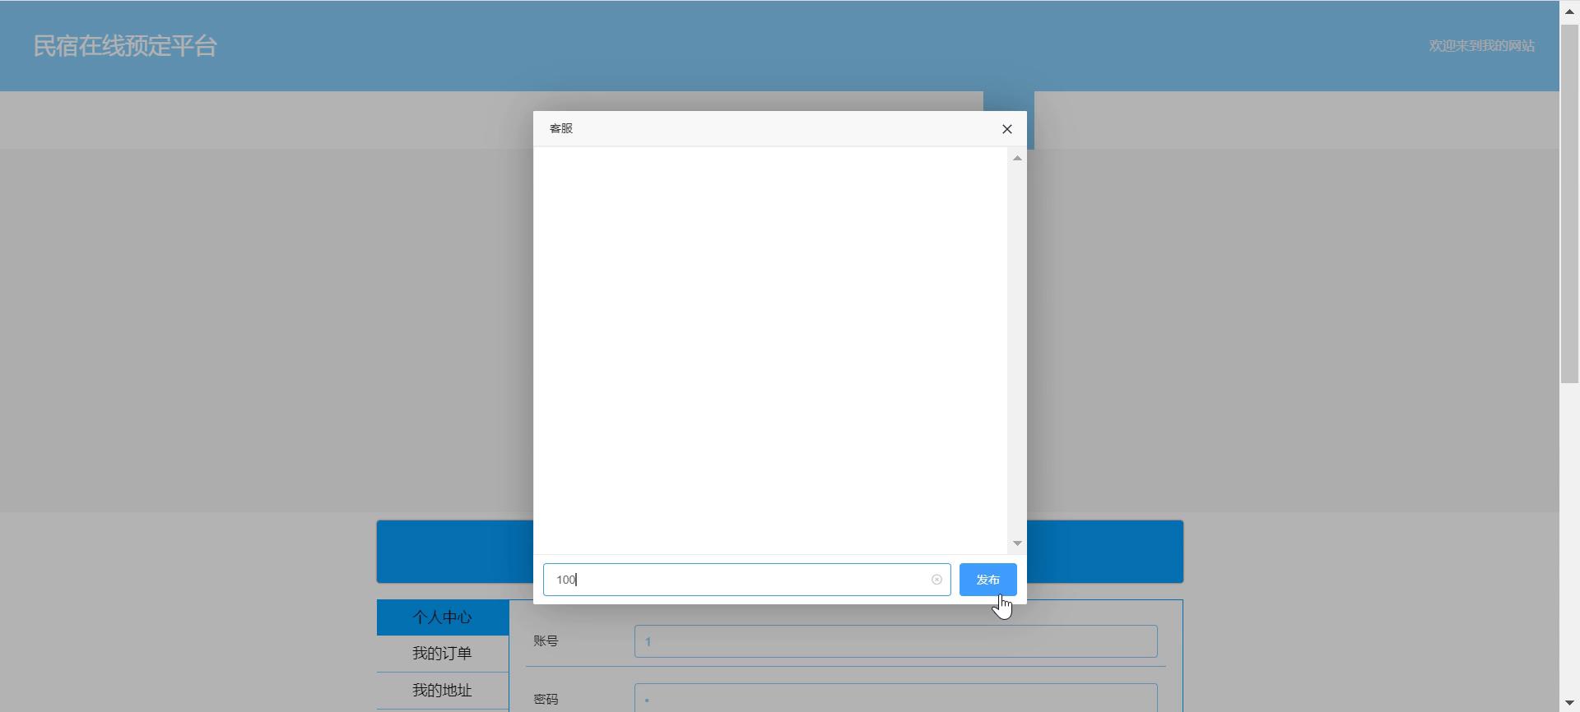
Task: Open the 我的地址 menu item
Action: 442,691
